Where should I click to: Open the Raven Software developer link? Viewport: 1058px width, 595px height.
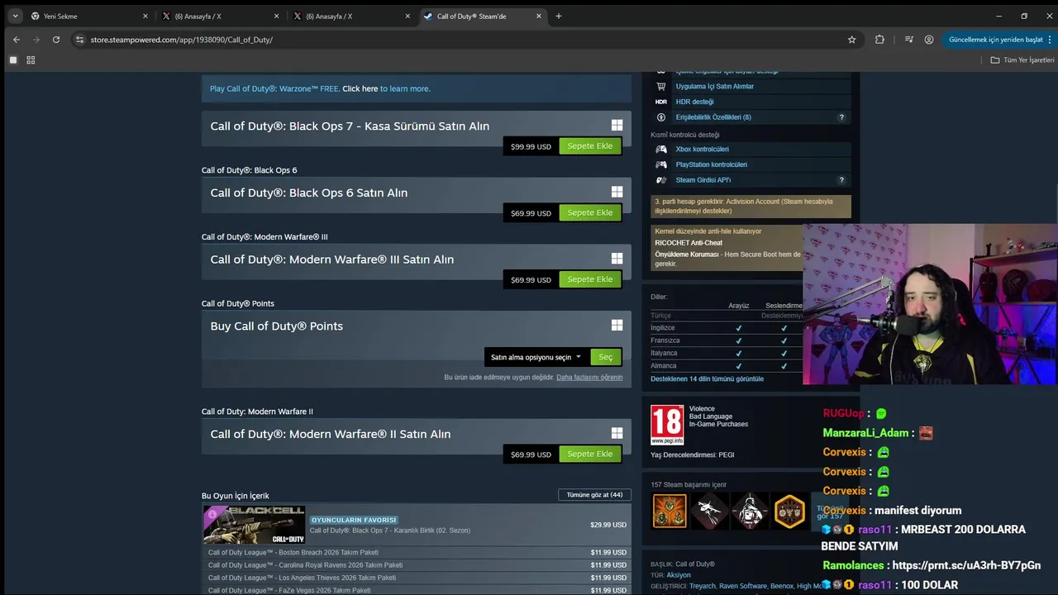click(x=743, y=587)
